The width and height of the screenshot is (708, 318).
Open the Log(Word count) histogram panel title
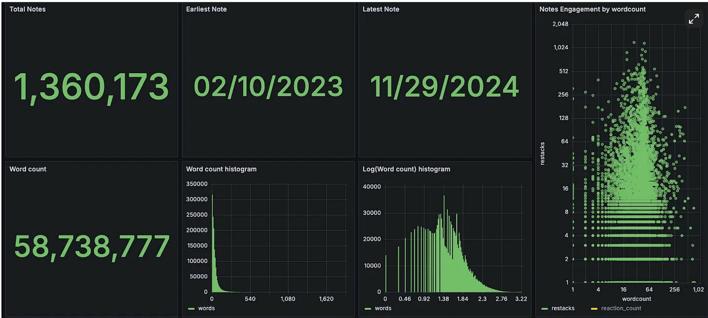coord(407,169)
